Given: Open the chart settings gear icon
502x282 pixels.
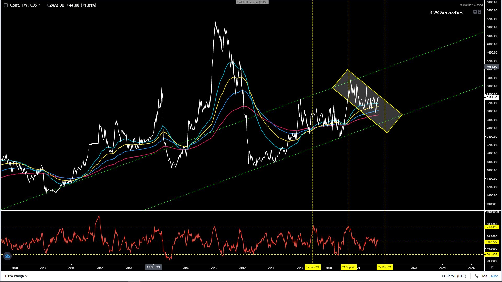Looking at the screenshot, I should tap(493, 268).
